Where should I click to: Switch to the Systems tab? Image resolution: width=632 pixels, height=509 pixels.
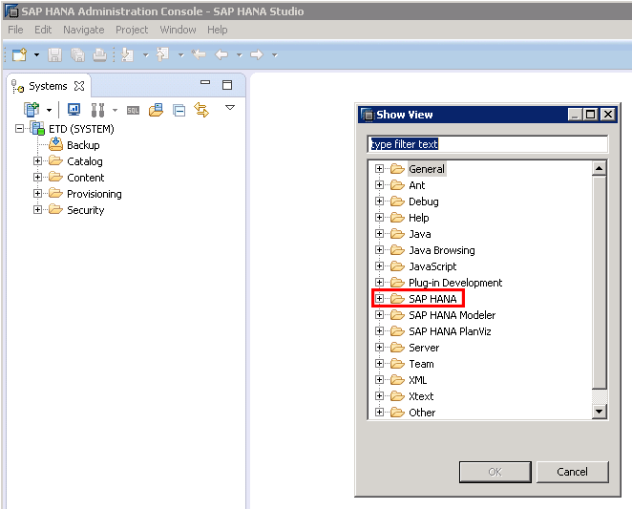(48, 86)
